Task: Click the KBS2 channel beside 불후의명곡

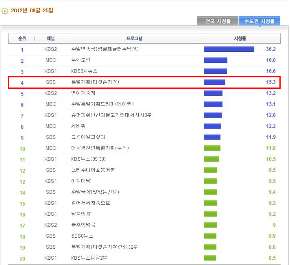Action: point(51,225)
